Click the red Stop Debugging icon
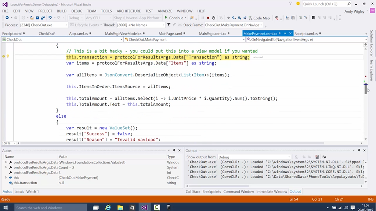 (x=208, y=18)
